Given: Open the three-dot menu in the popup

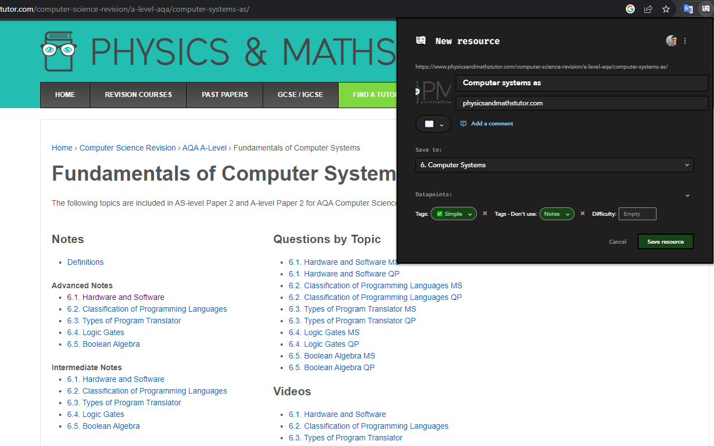Looking at the screenshot, I should (x=685, y=41).
